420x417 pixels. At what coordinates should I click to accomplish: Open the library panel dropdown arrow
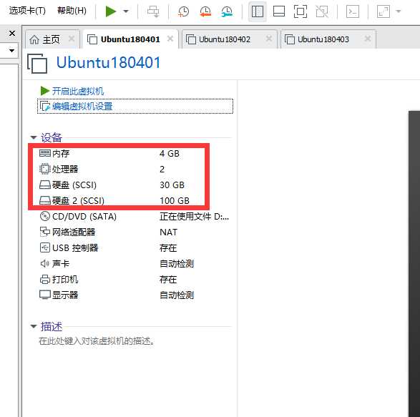[x=11, y=50]
